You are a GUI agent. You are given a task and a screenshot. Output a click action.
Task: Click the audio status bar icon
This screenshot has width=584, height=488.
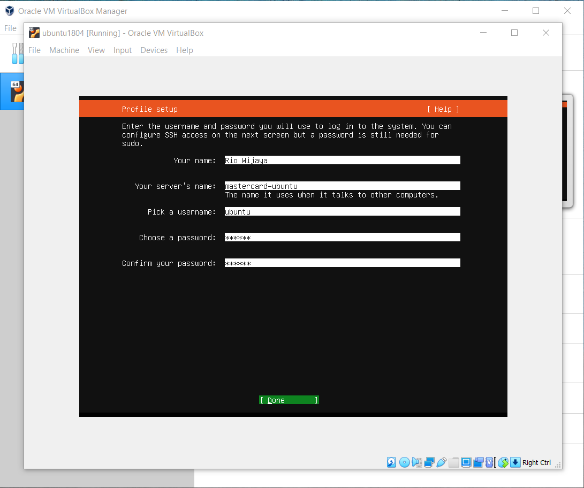coord(417,462)
